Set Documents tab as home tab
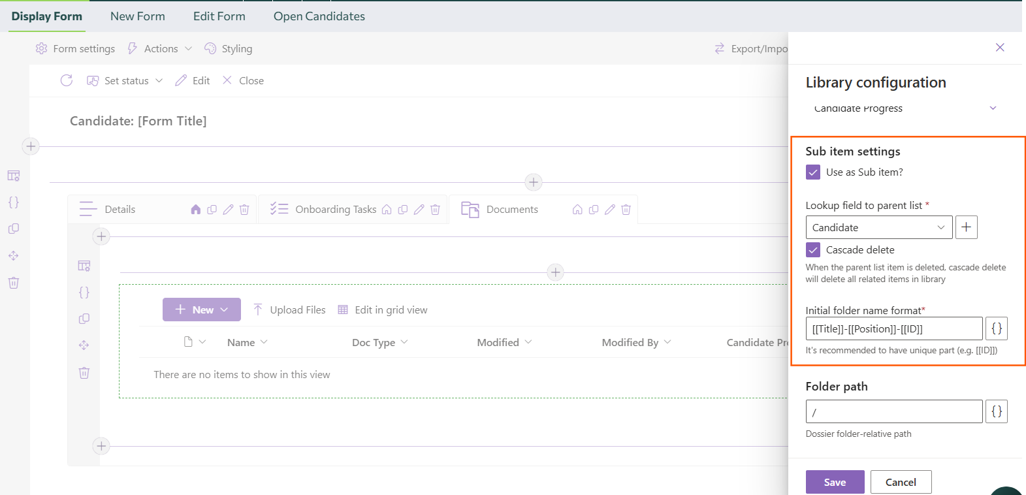The image size is (1026, 495). pos(577,210)
